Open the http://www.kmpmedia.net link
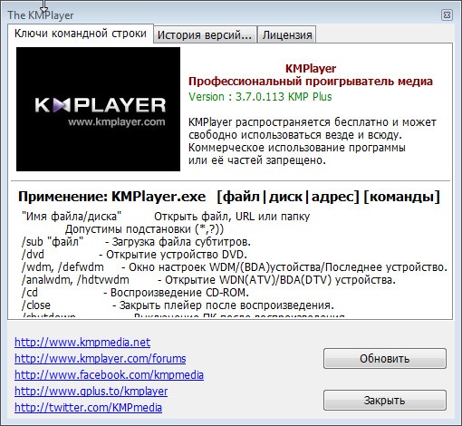The height and width of the screenshot is (426, 462). click(x=82, y=343)
